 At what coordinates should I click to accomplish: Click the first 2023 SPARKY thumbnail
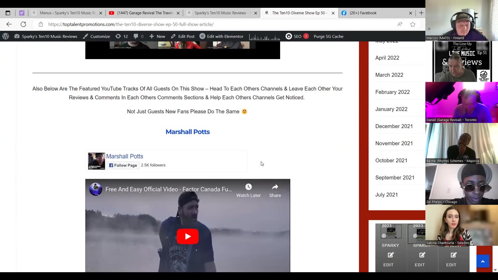(391, 232)
